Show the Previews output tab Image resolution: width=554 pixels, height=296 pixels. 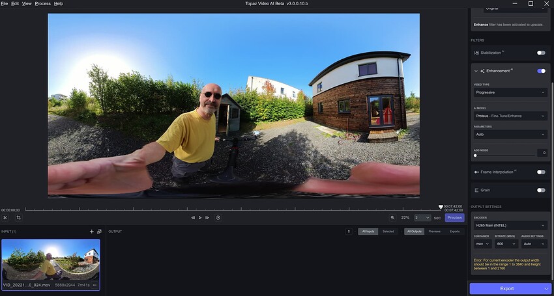pos(434,231)
